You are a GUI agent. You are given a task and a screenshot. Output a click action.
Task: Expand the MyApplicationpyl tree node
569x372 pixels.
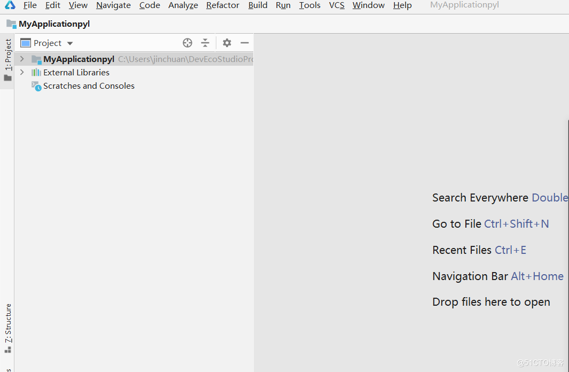pyautogui.click(x=22, y=59)
